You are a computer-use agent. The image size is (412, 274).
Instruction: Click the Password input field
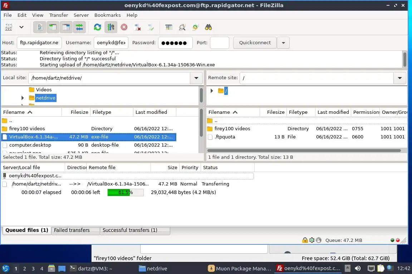pos(175,43)
